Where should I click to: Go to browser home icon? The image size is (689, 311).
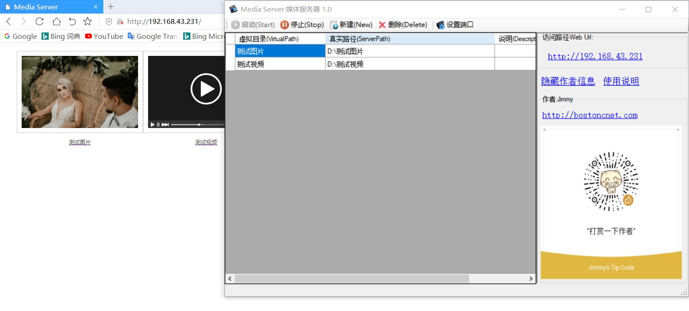pos(56,21)
